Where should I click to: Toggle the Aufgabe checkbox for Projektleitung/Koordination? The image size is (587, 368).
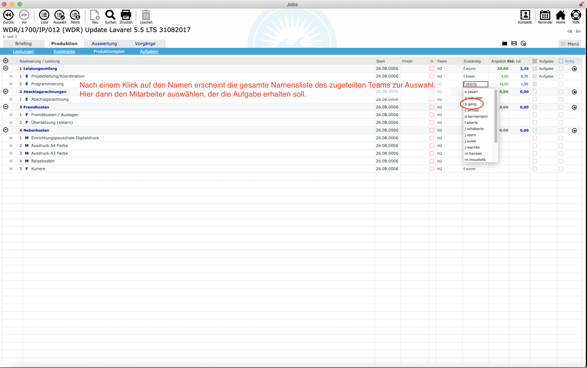click(535, 76)
